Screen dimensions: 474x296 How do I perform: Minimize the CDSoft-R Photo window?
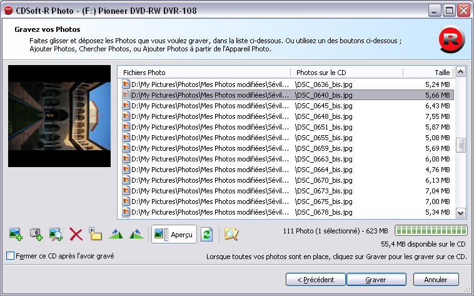click(435, 11)
